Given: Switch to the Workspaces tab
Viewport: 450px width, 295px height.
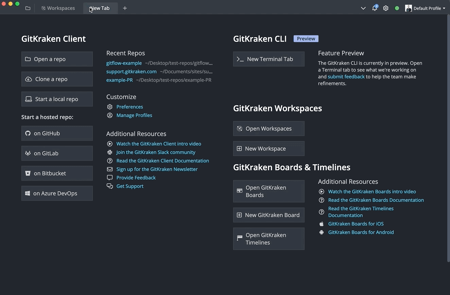Looking at the screenshot, I should 58,8.
